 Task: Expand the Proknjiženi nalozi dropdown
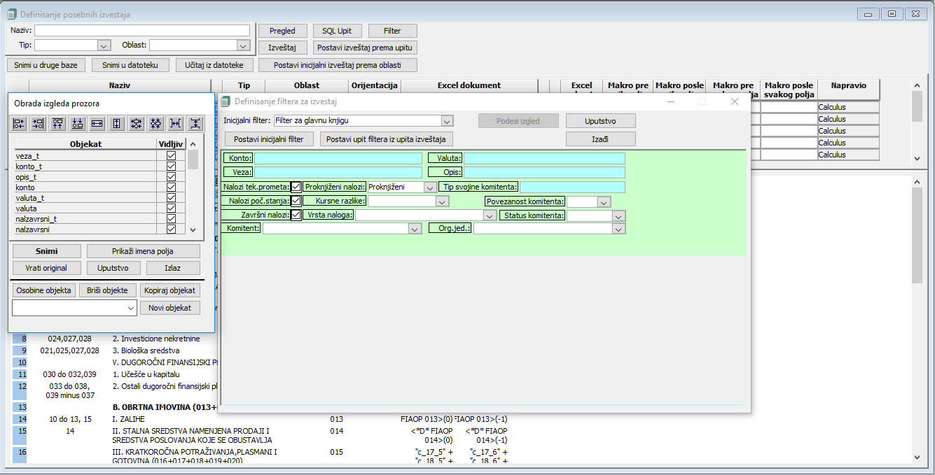tap(429, 187)
